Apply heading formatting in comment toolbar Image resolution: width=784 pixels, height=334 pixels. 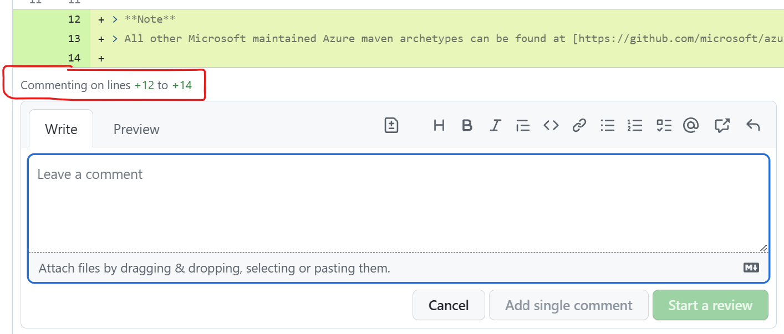pos(439,126)
